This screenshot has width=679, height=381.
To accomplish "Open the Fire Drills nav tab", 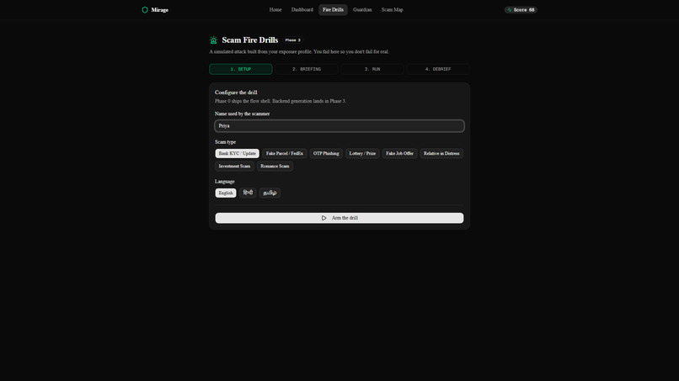I will (x=333, y=10).
